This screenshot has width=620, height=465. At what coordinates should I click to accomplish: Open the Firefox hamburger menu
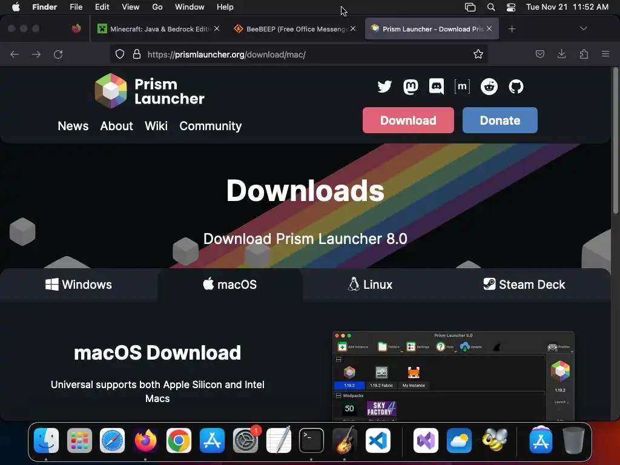pyautogui.click(x=605, y=54)
